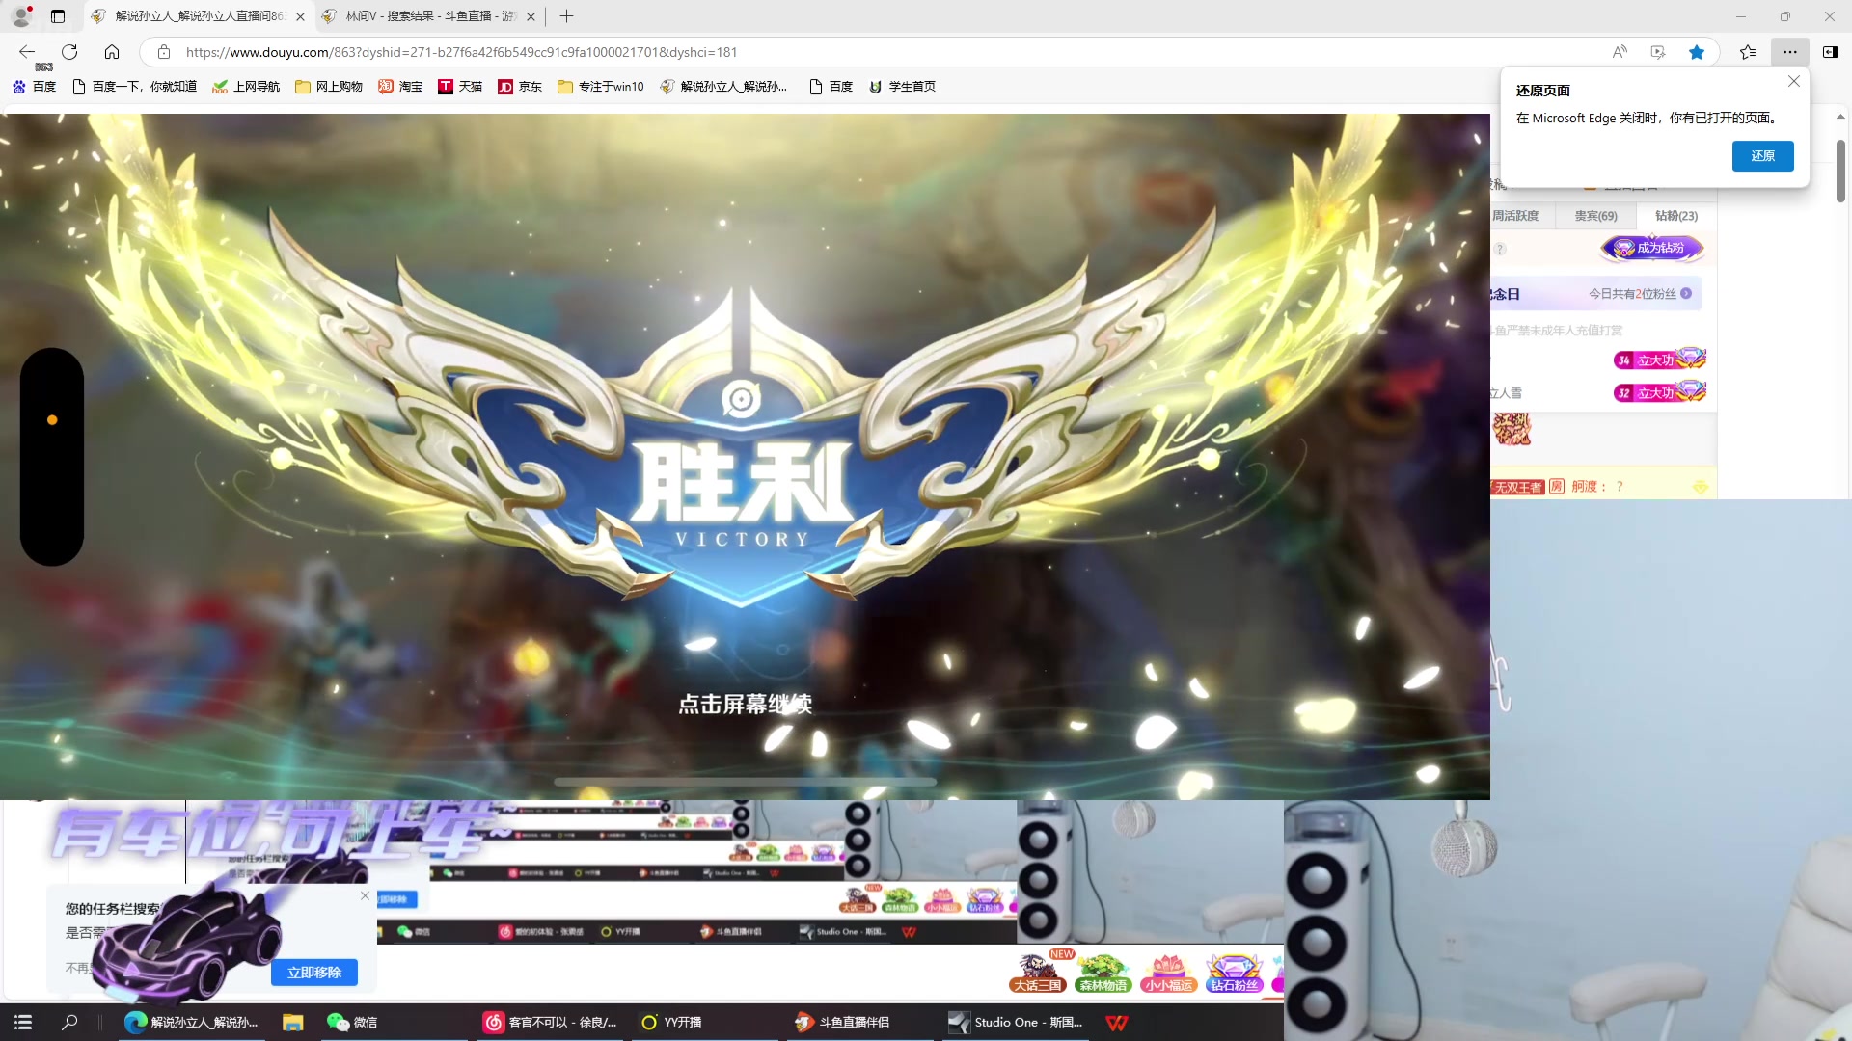Click the 还原 restore pages button
Image resolution: width=1852 pixels, height=1041 pixels.
point(1762,156)
